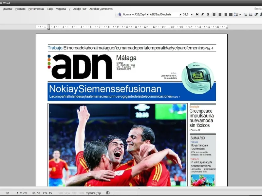Viewport: 262px width, 196px height.
Task: Center the paragraph text
Action: (x=220, y=14)
